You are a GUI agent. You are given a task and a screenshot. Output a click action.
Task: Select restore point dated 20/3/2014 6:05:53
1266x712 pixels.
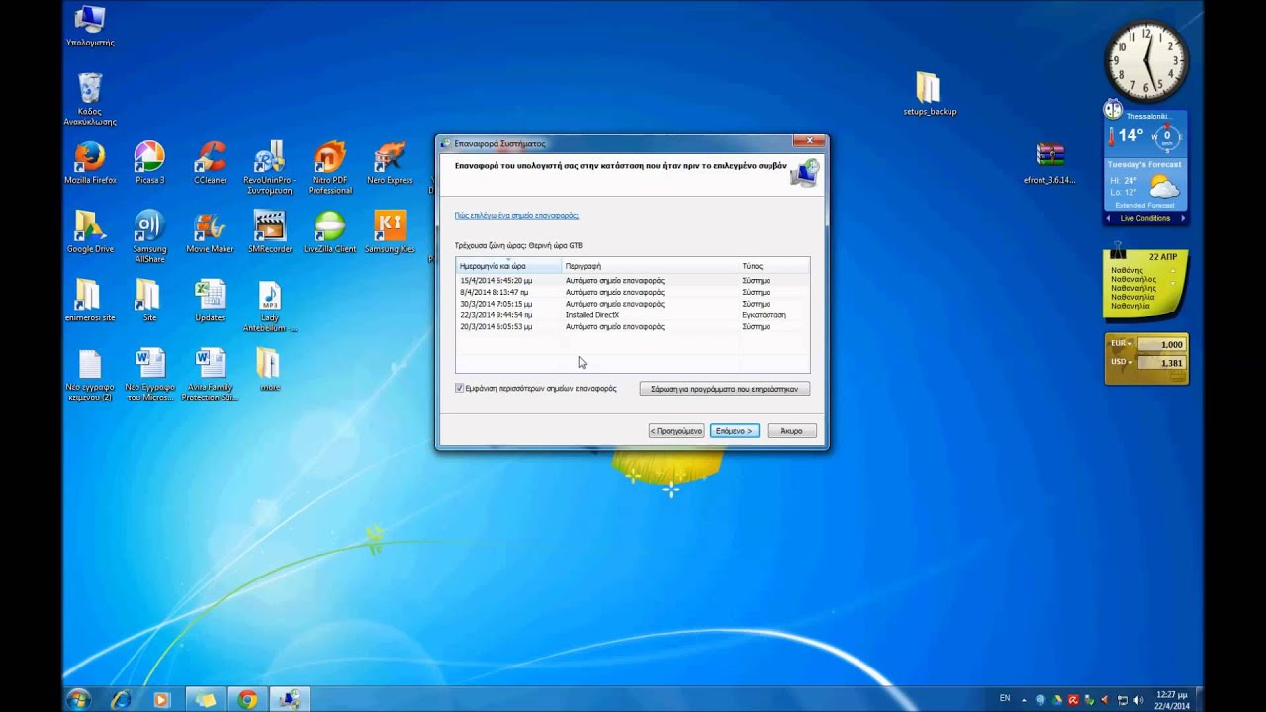[632, 326]
